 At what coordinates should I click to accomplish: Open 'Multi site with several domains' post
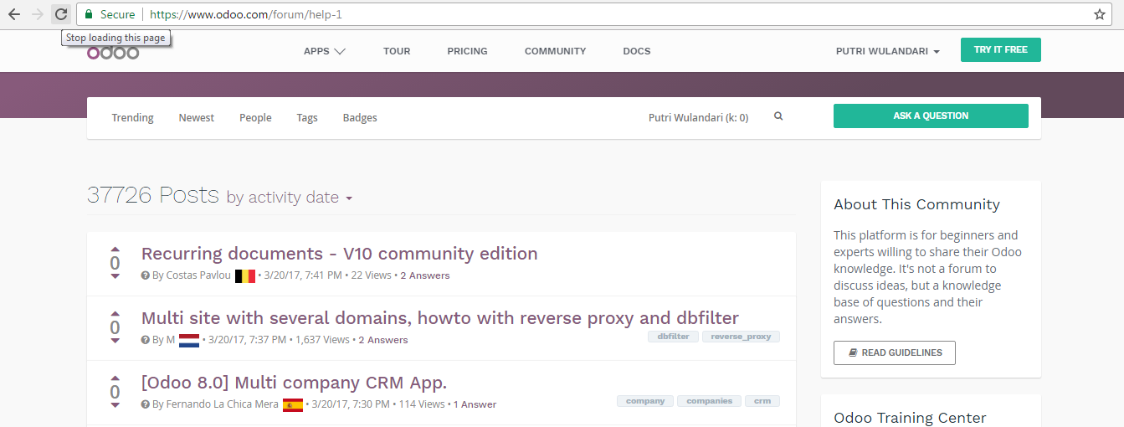(x=440, y=318)
